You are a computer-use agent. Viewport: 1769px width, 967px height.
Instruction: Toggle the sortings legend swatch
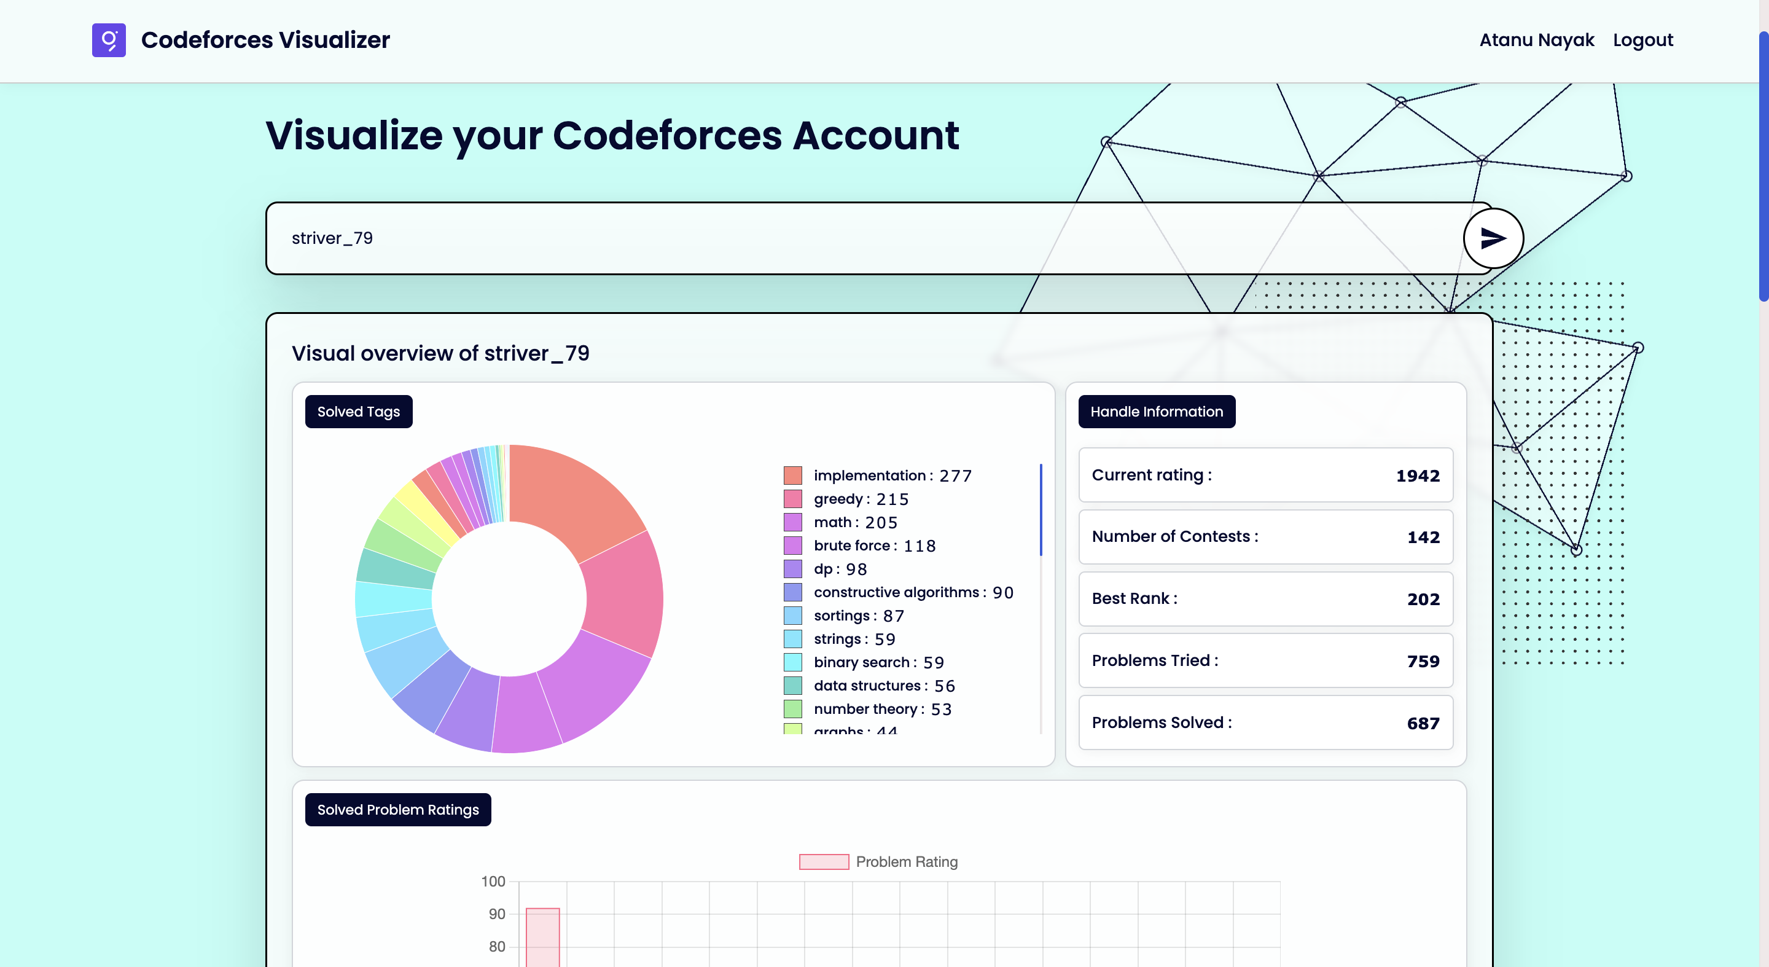tap(792, 616)
